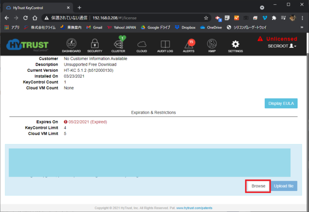
Task: Open Chrome three-dot menu
Action: point(302,18)
